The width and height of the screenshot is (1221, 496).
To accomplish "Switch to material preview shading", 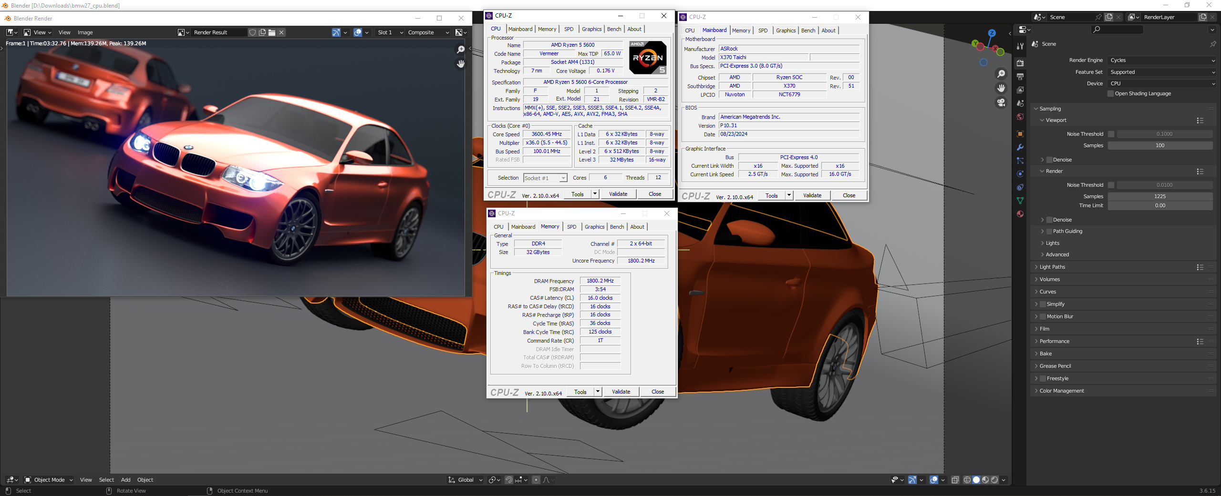I will [x=985, y=480].
